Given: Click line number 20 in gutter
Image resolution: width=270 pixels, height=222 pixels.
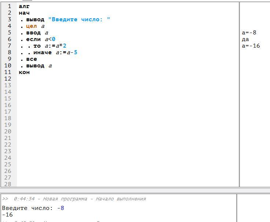Looking at the screenshot, I should click(8, 132).
